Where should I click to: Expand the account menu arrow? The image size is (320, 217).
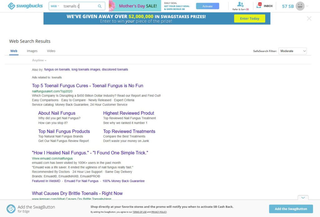click(307, 6)
